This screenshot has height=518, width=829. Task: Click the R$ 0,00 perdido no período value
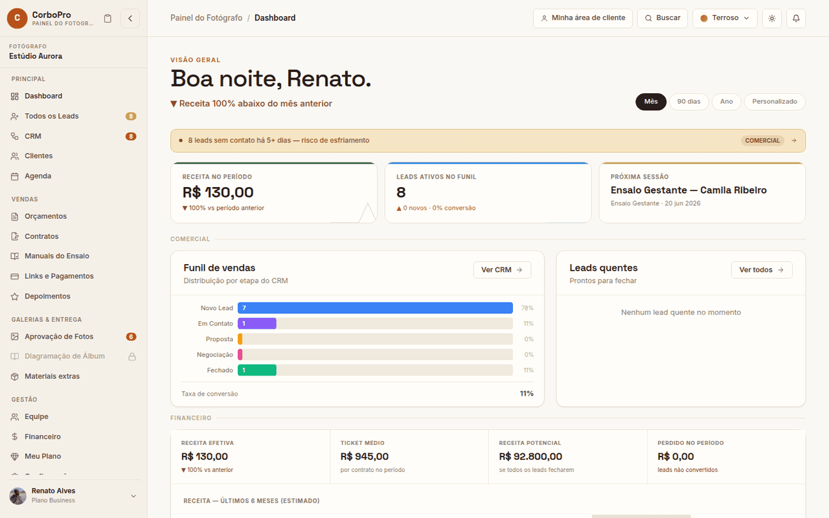coord(676,456)
